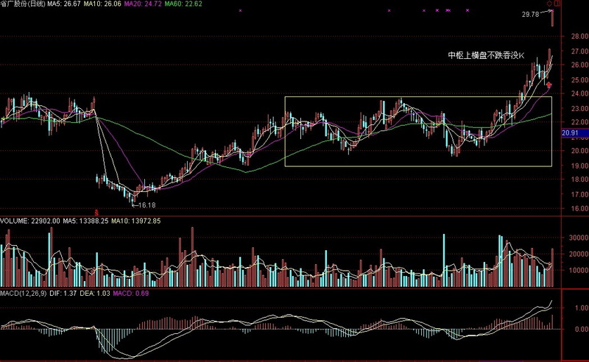The height and width of the screenshot is (362, 589).
Task: Click the small red marker below the gap-down candle
Action: [x=96, y=210]
